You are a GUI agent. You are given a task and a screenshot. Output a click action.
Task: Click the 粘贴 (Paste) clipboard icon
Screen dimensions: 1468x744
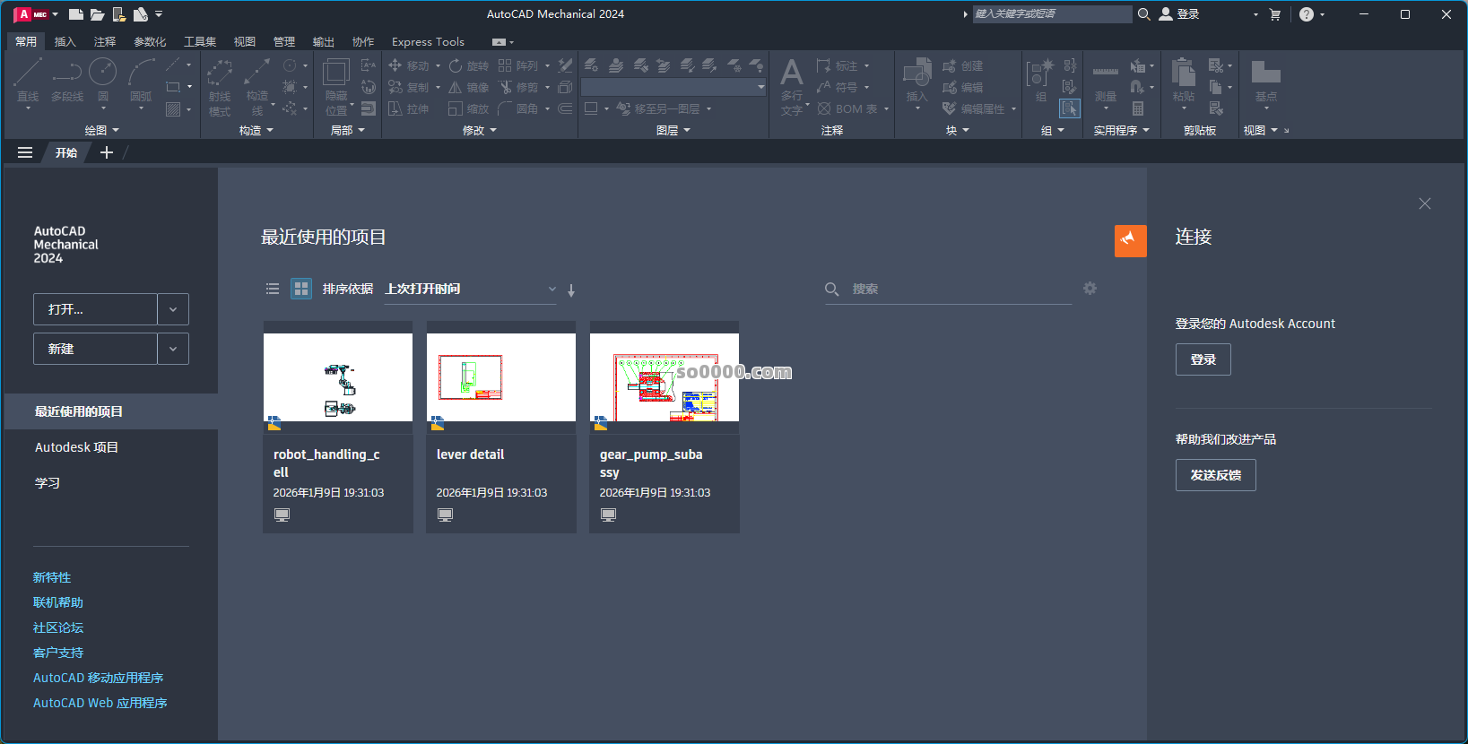pyautogui.click(x=1184, y=76)
